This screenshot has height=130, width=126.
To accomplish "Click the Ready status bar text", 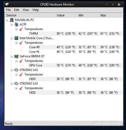I will tap(9, 124).
